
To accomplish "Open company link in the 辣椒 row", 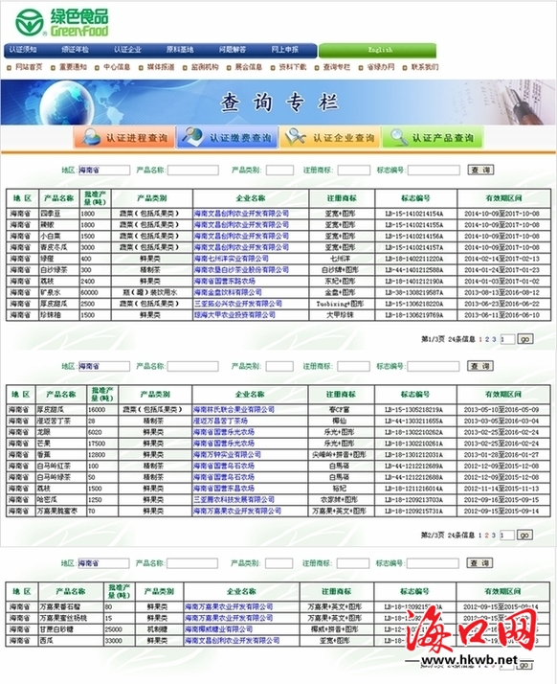I will 241,225.
